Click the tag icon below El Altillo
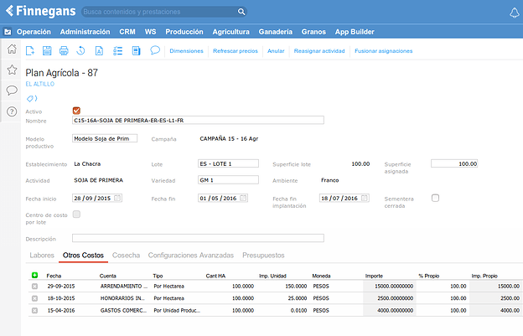Screen dimensions: 523x336 [31, 97]
